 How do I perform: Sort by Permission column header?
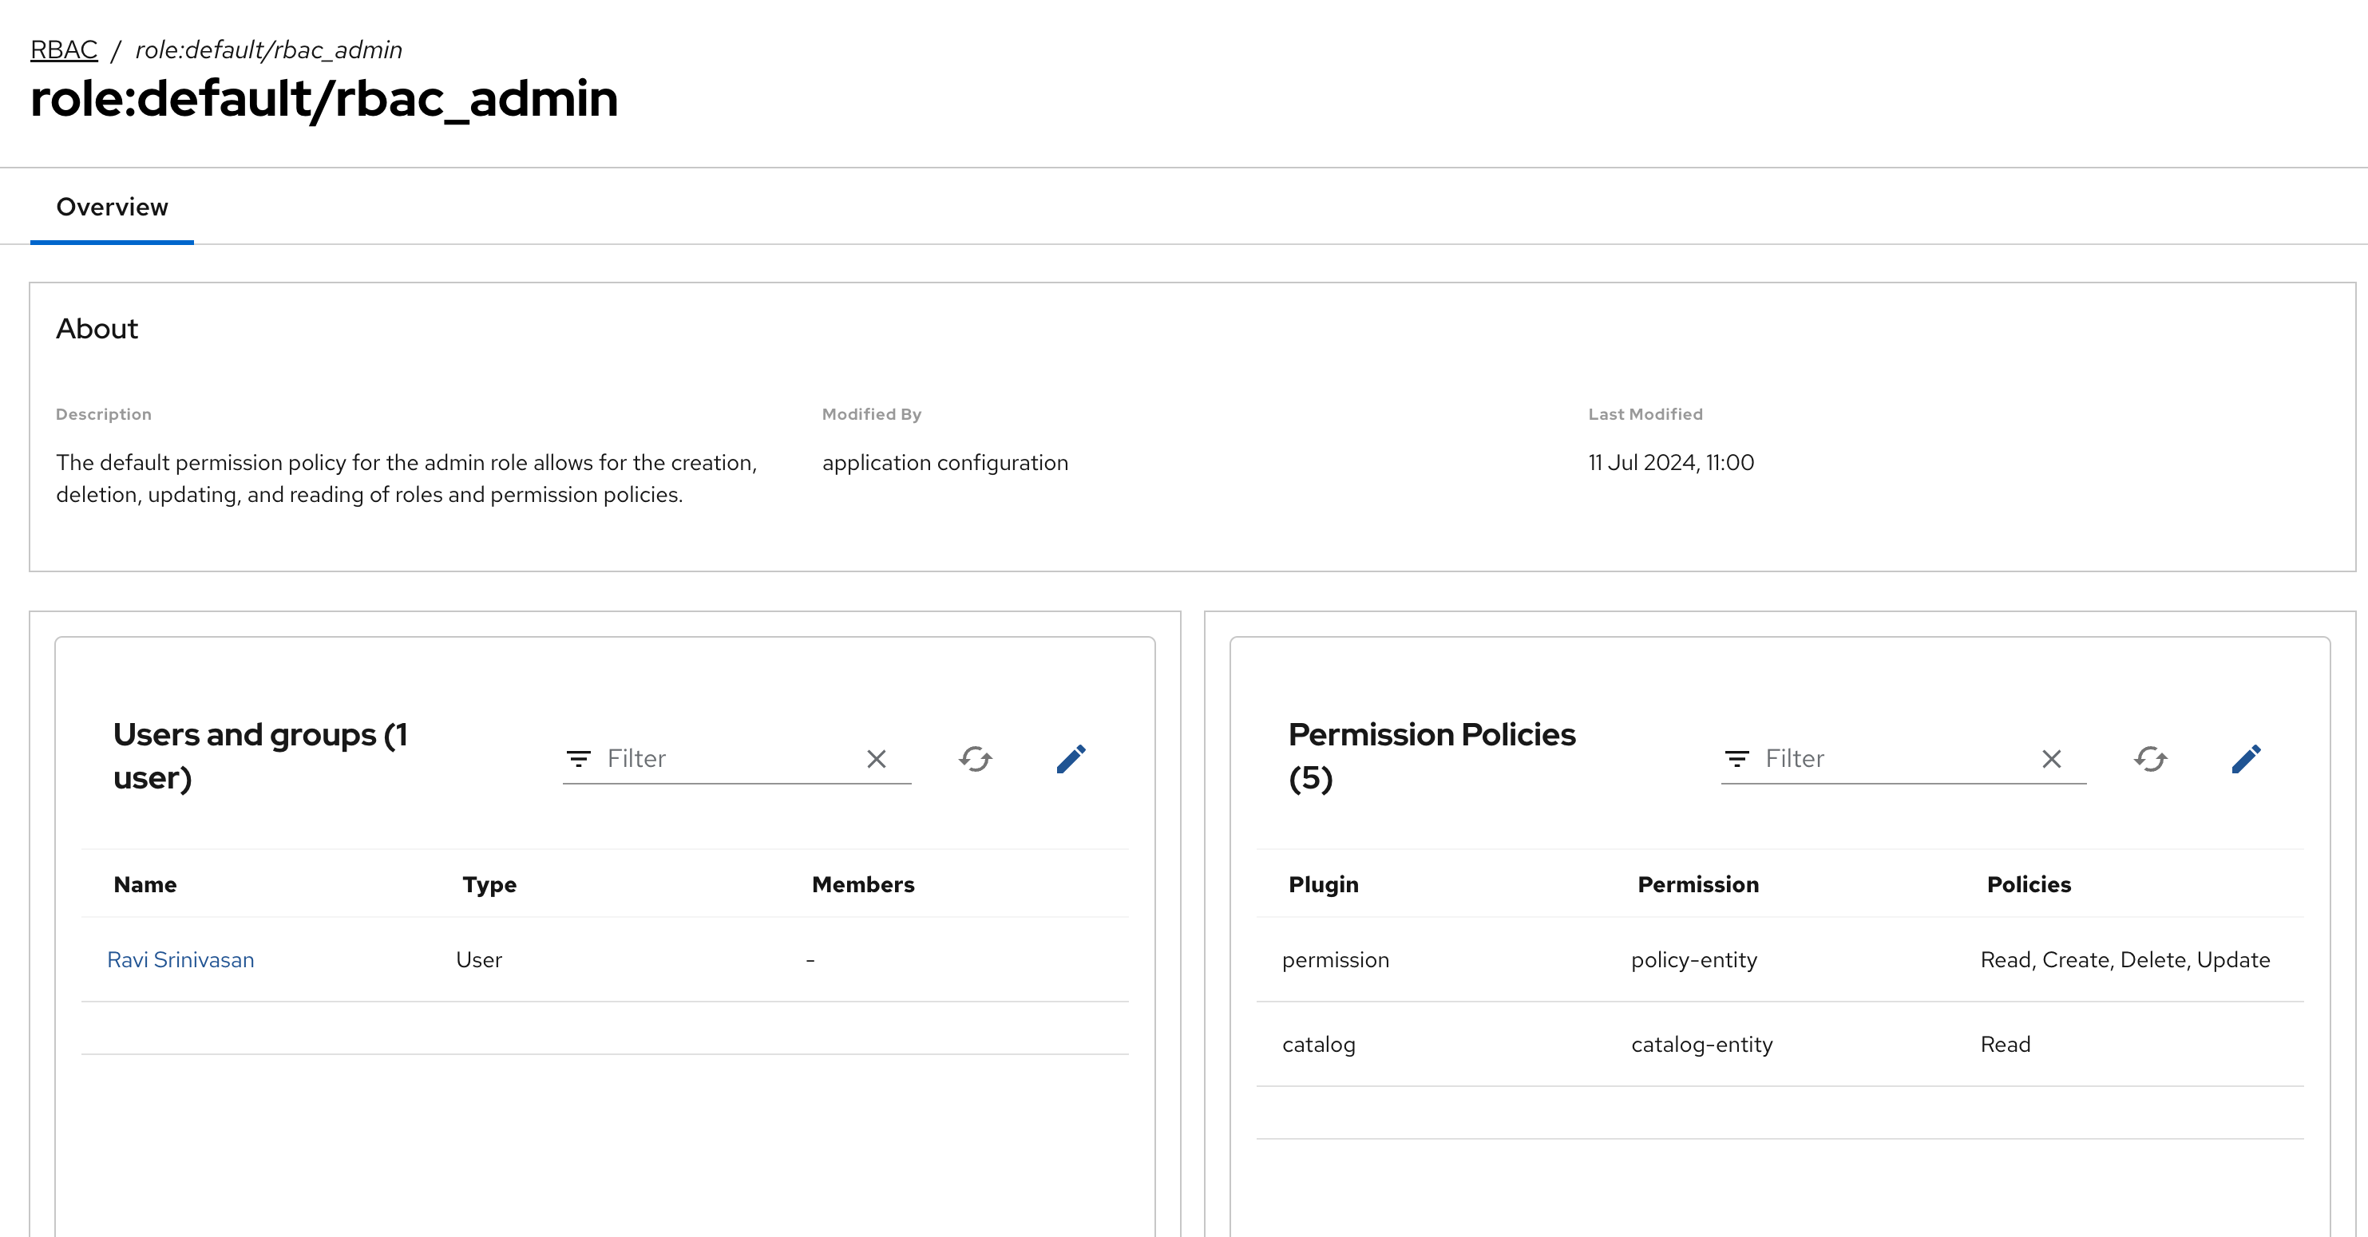1697,884
